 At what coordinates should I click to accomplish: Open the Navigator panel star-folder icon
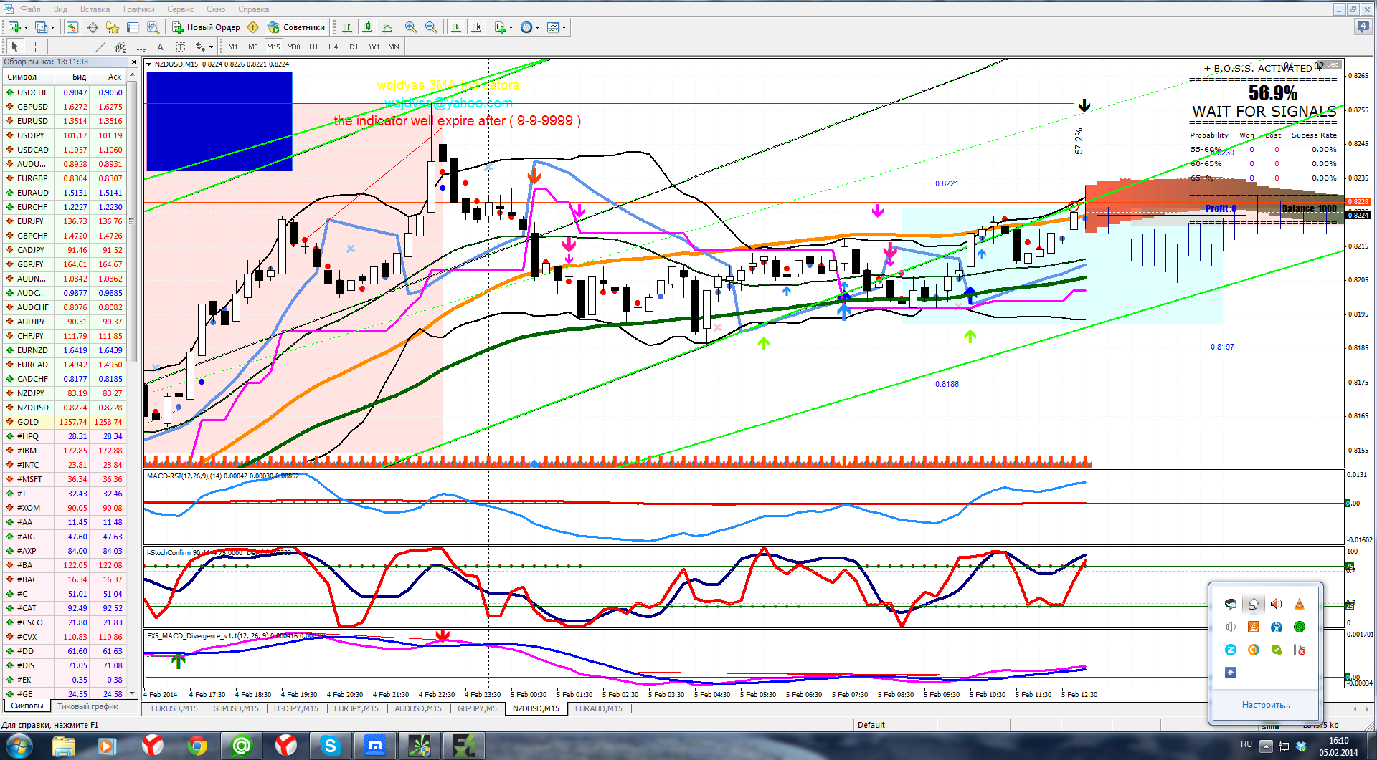(x=113, y=27)
